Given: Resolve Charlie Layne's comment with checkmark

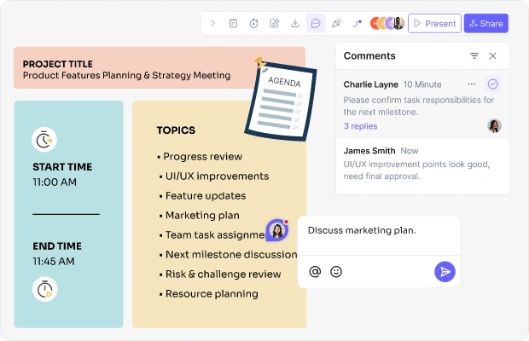Looking at the screenshot, I should (493, 84).
